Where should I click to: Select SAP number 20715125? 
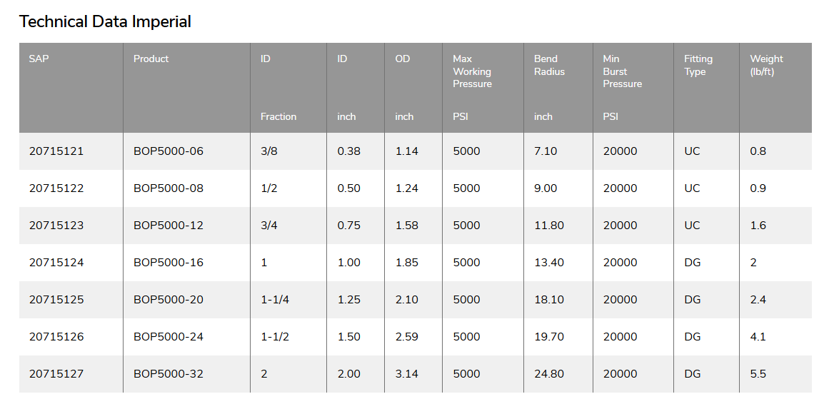56,300
